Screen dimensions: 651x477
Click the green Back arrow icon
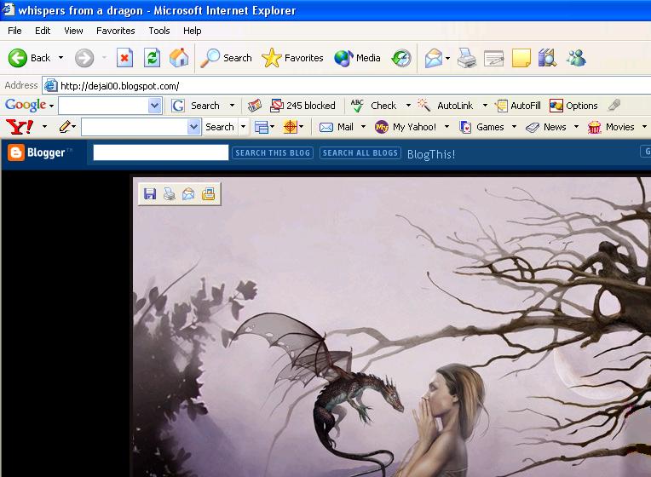click(x=17, y=58)
